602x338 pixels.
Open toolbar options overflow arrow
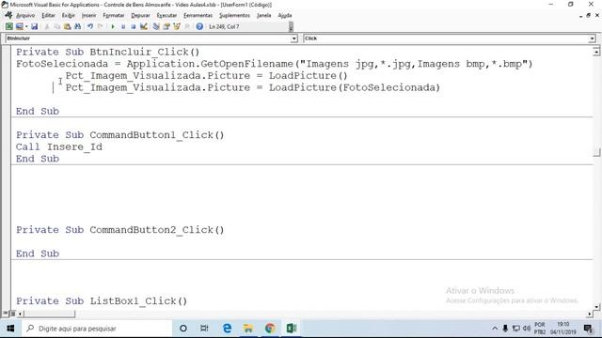click(x=291, y=27)
